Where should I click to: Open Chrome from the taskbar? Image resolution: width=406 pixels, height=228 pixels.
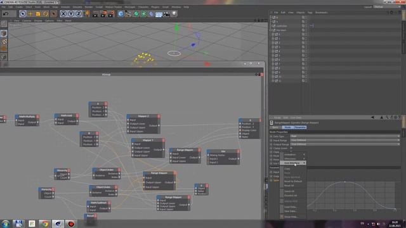pos(45,224)
